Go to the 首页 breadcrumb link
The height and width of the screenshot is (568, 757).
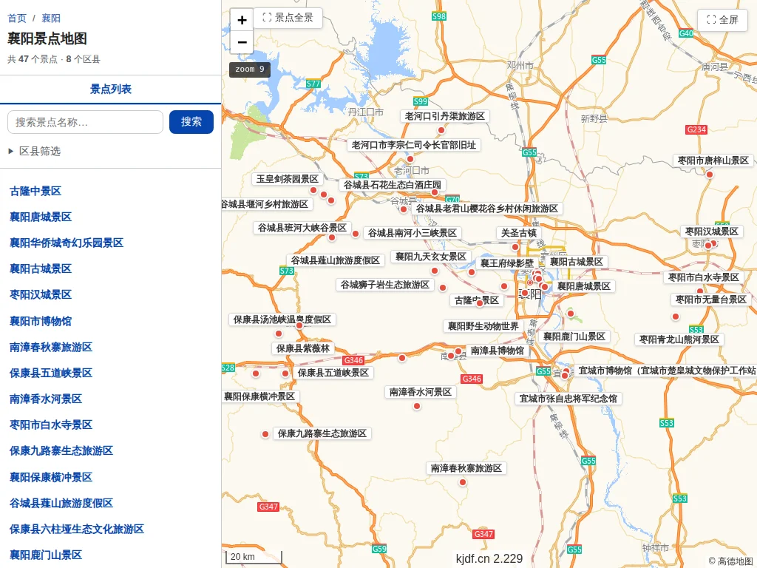point(17,18)
